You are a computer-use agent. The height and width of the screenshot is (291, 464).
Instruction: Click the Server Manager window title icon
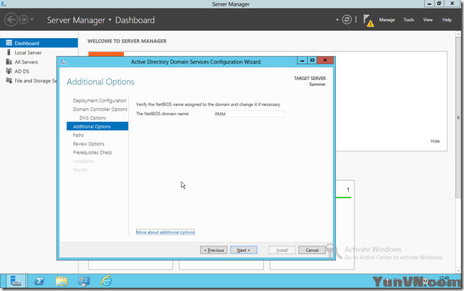point(4,4)
